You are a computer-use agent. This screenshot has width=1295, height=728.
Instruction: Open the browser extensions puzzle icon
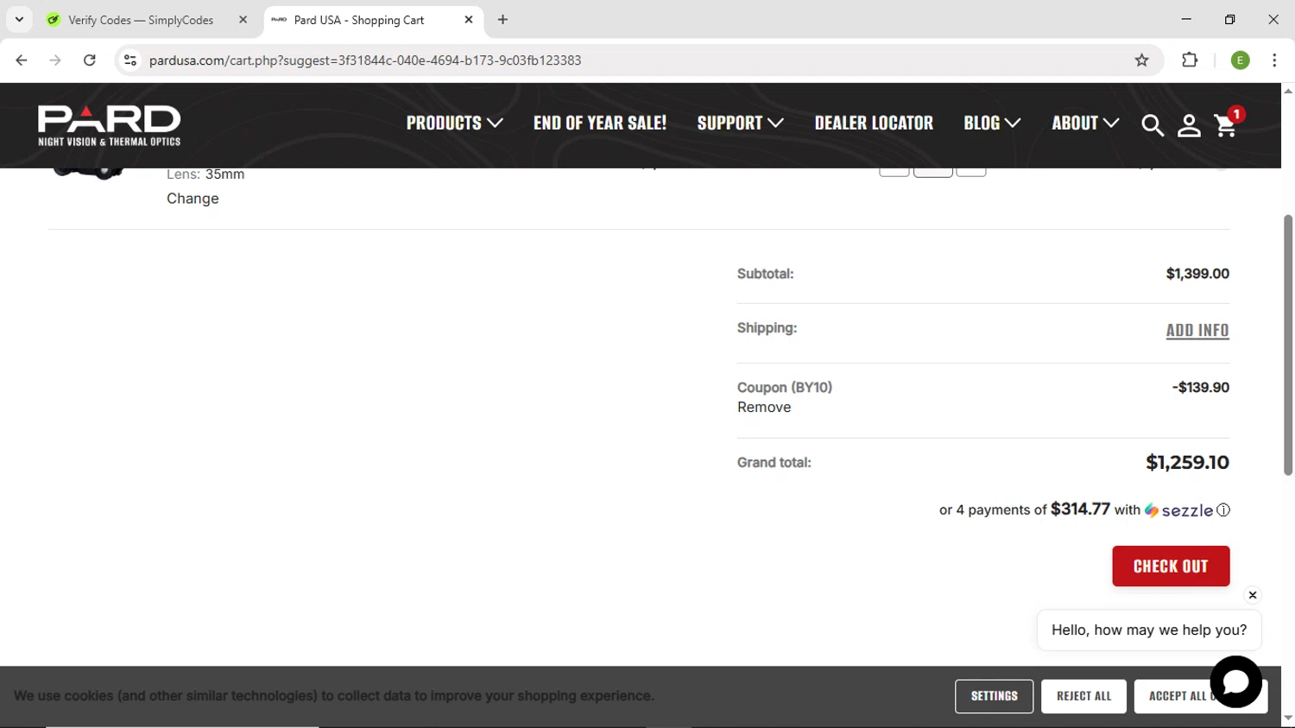click(x=1190, y=60)
